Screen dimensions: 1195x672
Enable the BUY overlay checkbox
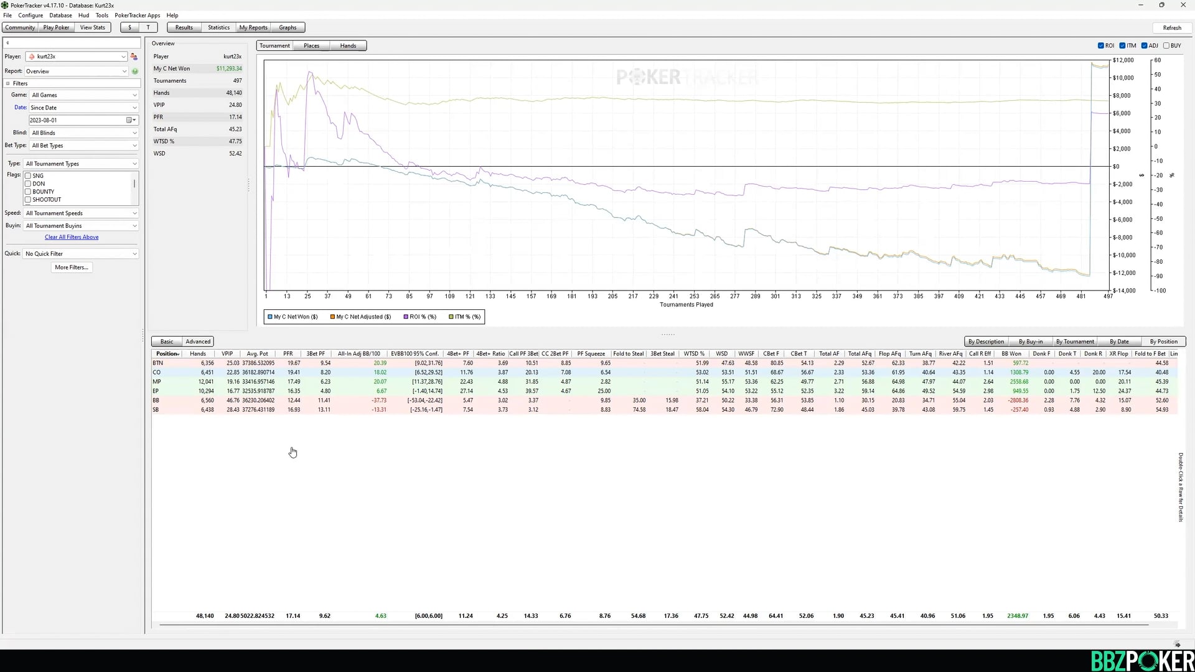pyautogui.click(x=1166, y=45)
